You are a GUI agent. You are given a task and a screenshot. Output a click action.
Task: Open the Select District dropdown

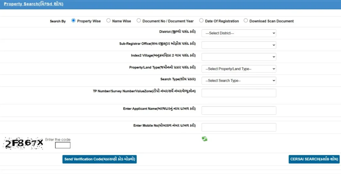coord(239,33)
